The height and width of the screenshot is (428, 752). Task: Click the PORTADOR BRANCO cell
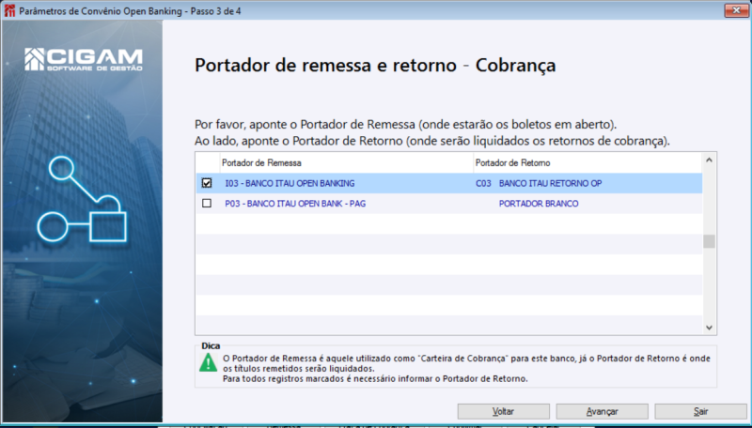[539, 204]
